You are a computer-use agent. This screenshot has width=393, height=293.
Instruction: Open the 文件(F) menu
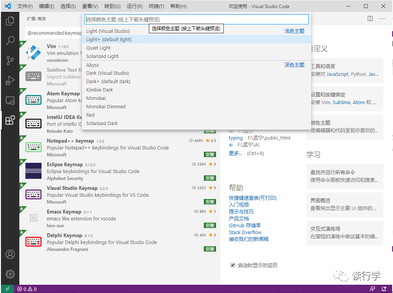tap(25, 6)
